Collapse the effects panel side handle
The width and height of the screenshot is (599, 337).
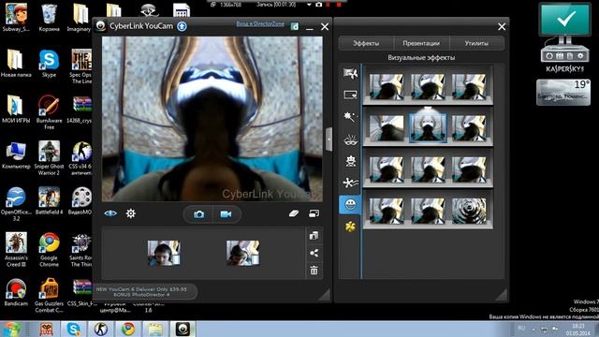(329, 139)
